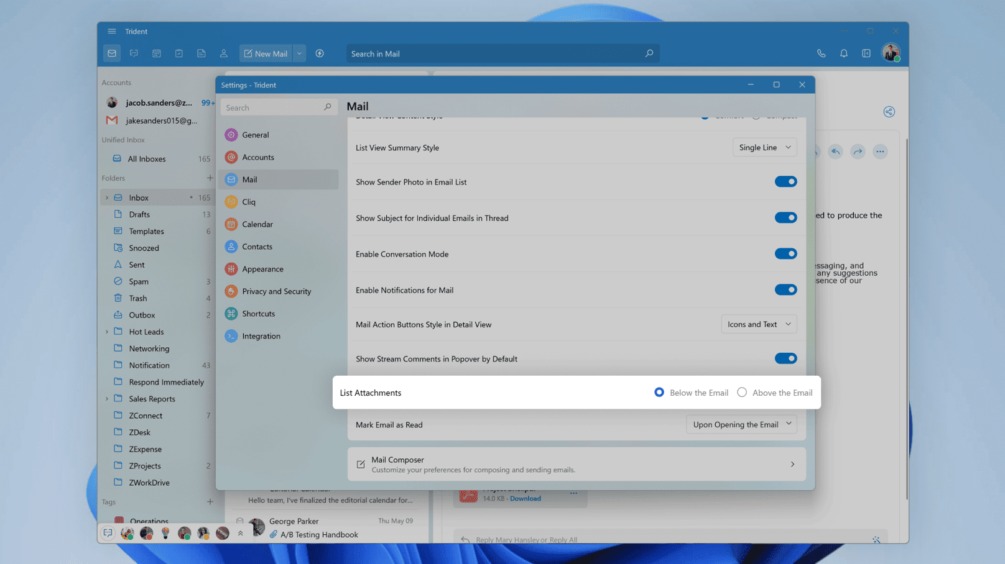Open more actions ellipsis in the email view
Viewport: 1005px width, 564px height.
pos(880,152)
